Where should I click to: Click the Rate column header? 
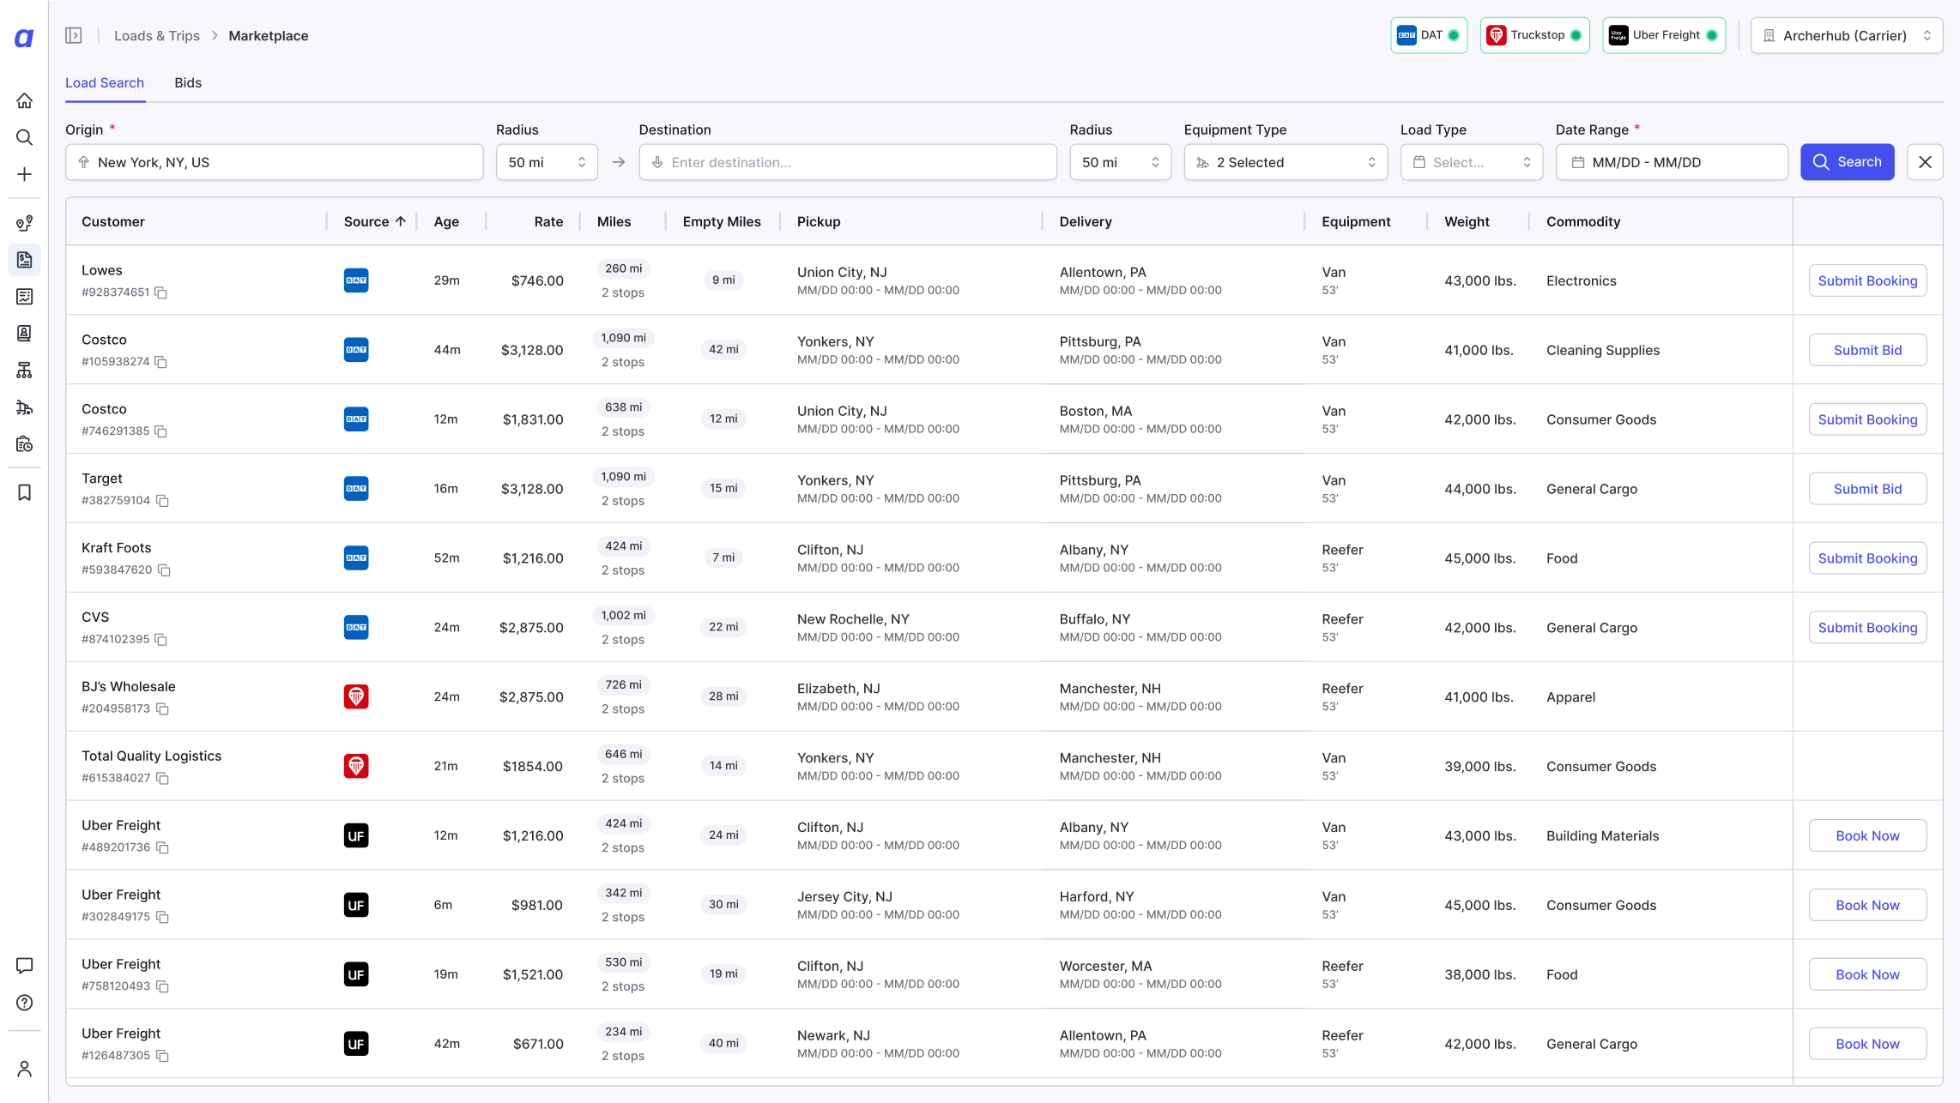pos(548,221)
